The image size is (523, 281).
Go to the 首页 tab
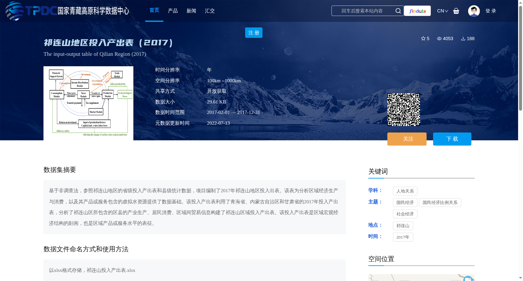[x=154, y=10]
